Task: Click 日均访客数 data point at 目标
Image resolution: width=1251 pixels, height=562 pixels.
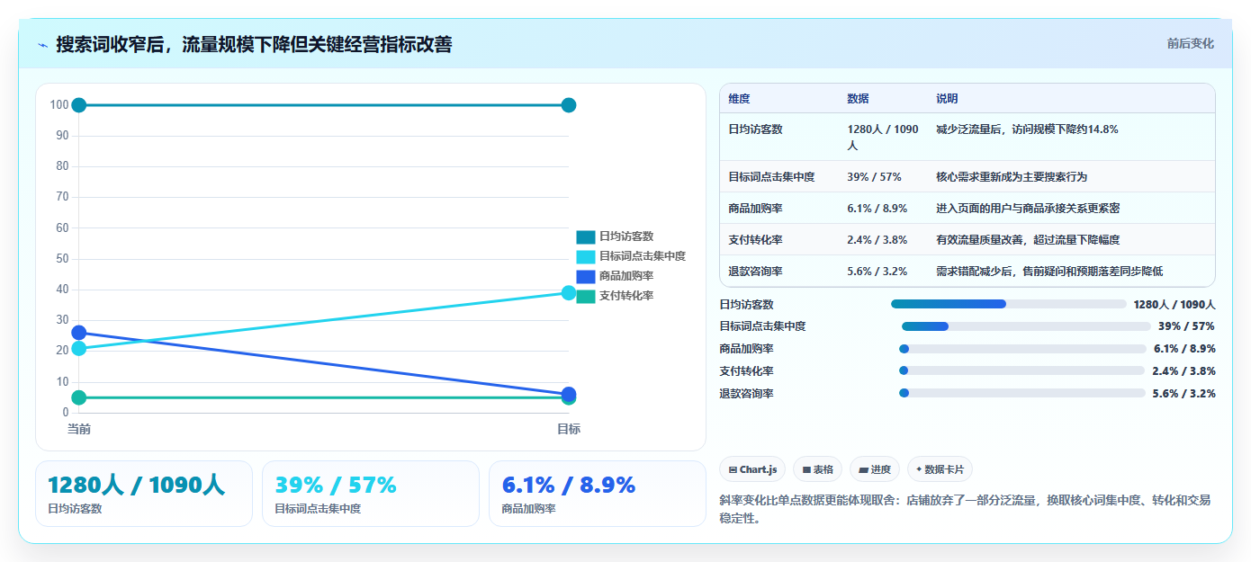Action: click(569, 105)
